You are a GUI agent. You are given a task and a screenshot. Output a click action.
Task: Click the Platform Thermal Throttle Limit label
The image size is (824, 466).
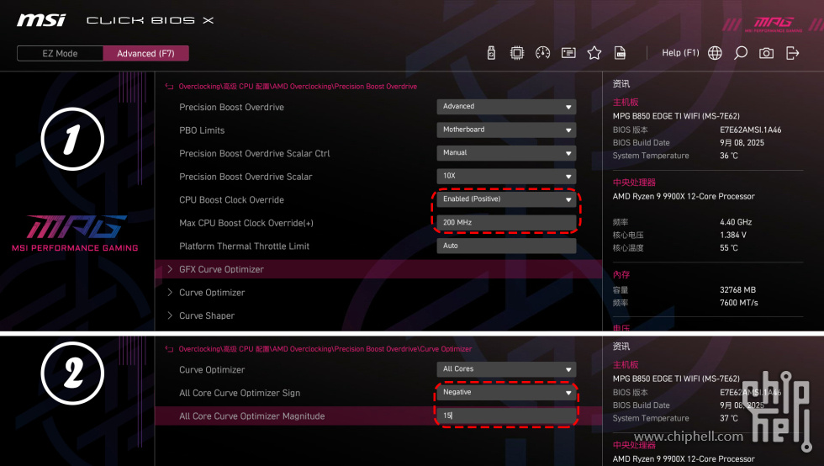pyautogui.click(x=244, y=246)
